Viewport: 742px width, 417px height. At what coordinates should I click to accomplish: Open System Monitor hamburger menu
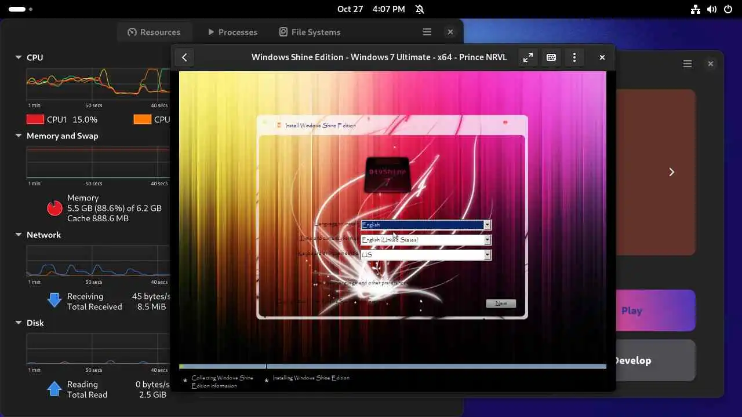pos(427,32)
